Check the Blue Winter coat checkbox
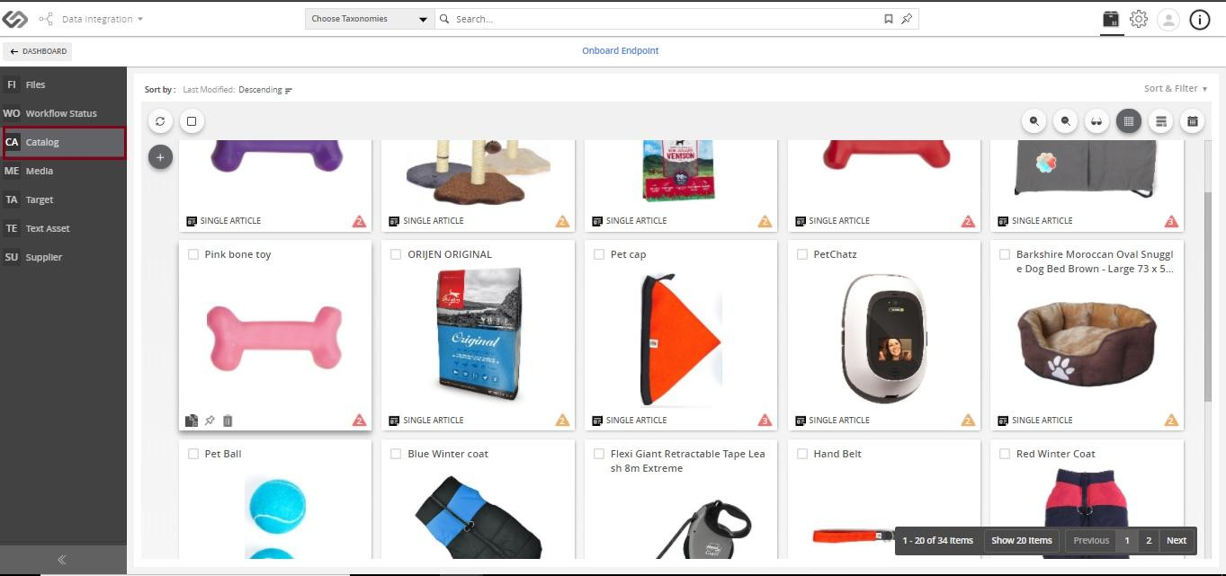Viewport: 1226px width, 576px height. (x=396, y=454)
